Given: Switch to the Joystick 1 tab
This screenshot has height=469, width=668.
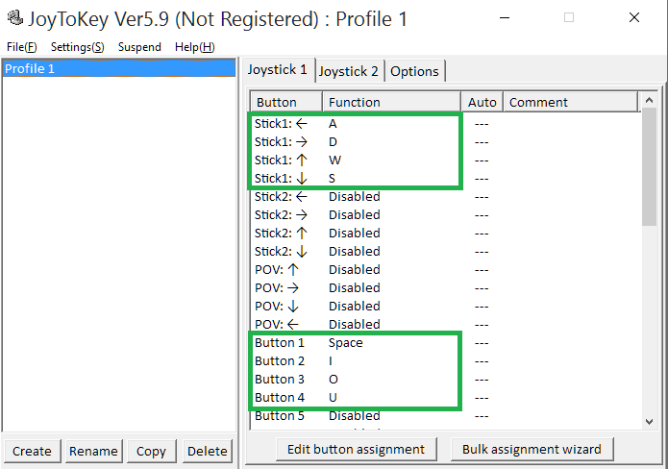Looking at the screenshot, I should (x=278, y=69).
